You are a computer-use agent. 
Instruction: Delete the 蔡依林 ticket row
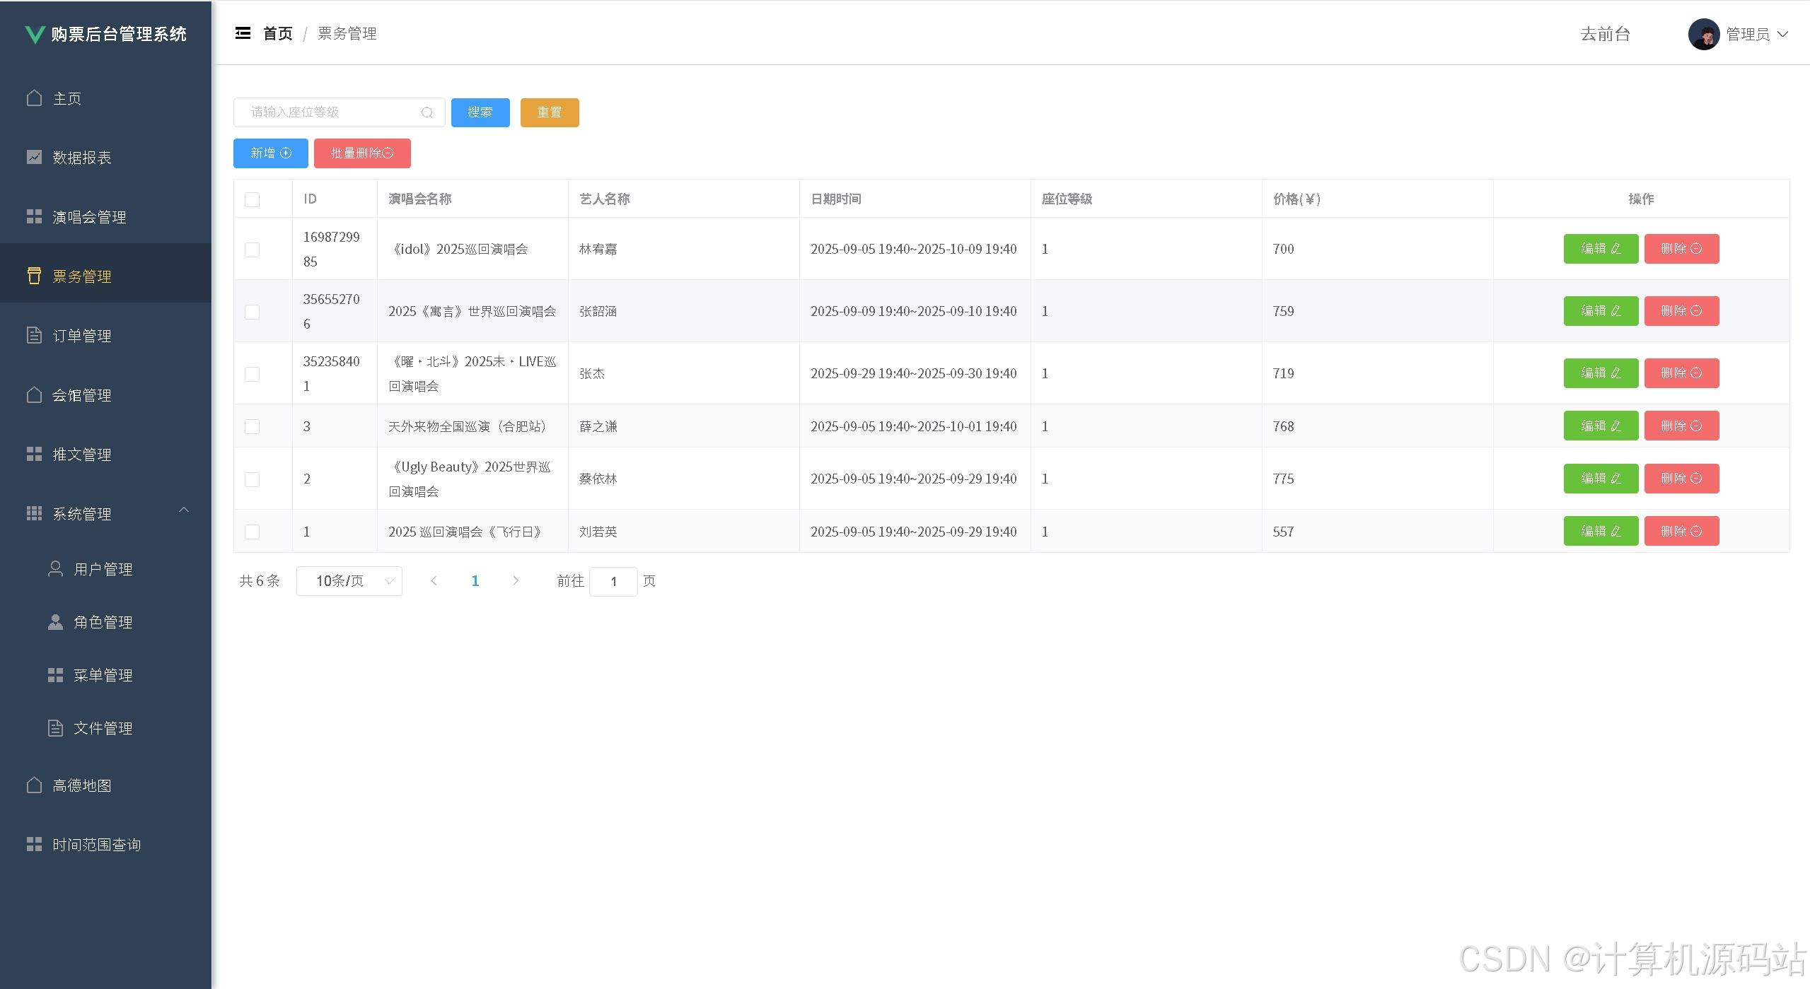[1681, 479]
